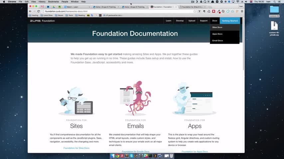
Task: Click the Y extension icon in toolbar
Action: point(200,11)
